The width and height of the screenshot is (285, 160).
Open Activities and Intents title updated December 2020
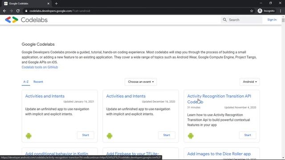pos(126,96)
